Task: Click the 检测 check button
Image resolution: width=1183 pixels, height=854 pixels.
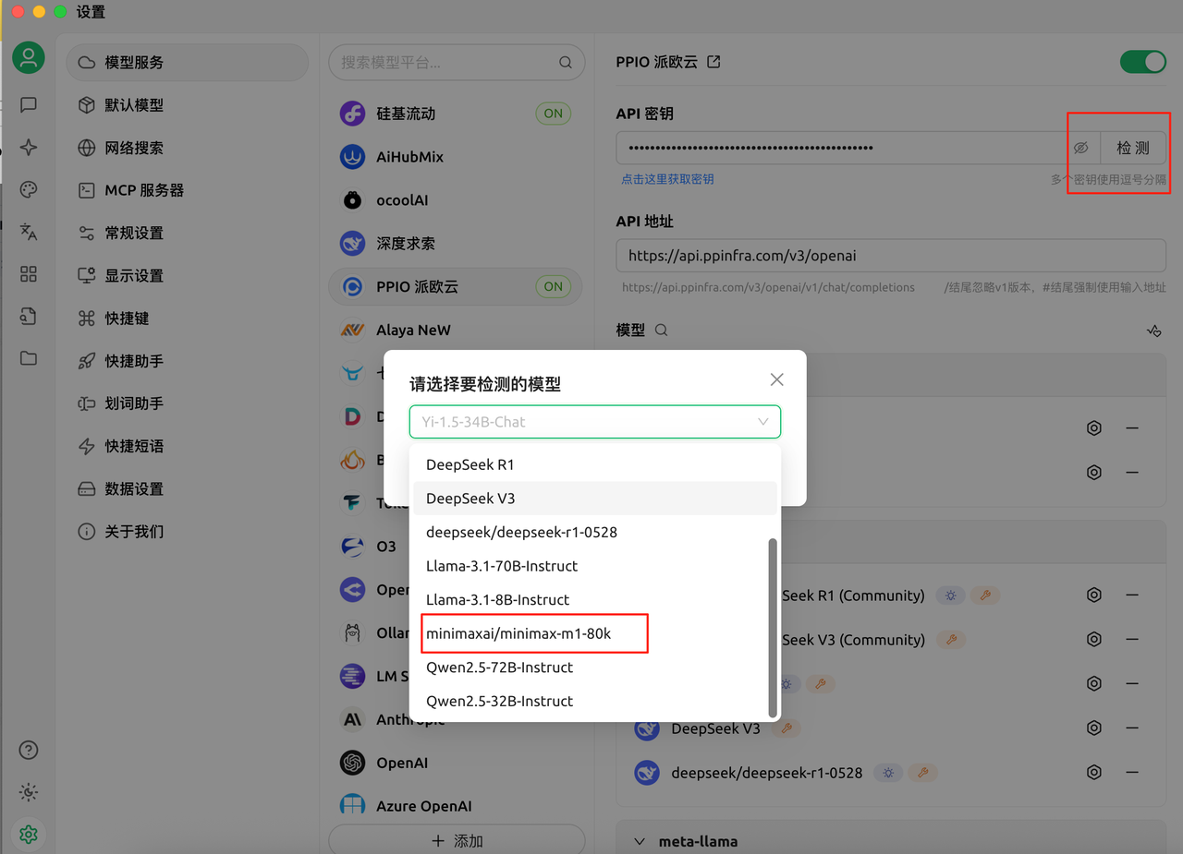Action: pyautogui.click(x=1133, y=148)
